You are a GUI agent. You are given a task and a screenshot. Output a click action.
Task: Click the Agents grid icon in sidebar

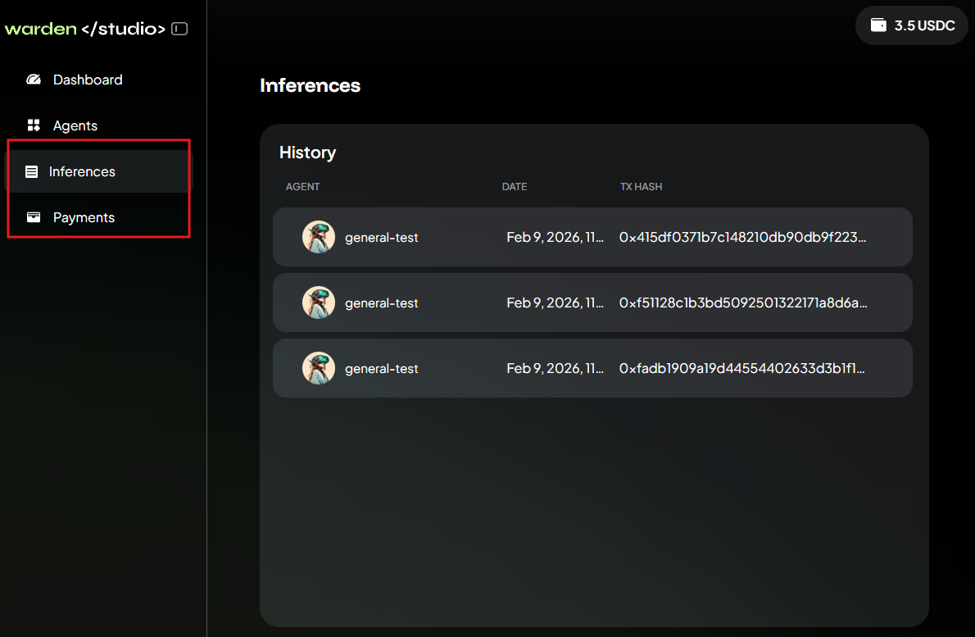point(33,125)
